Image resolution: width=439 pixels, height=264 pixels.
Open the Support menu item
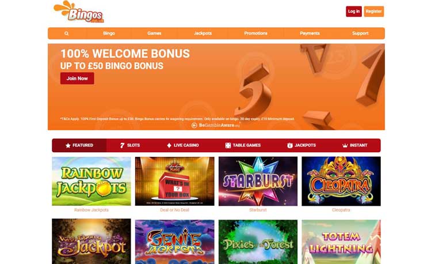[x=360, y=33]
